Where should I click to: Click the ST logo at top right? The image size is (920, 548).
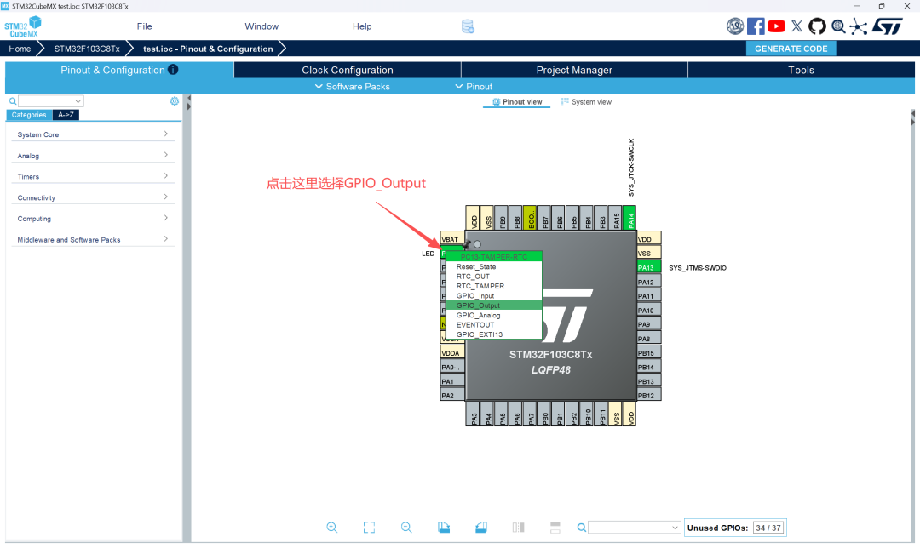(887, 26)
